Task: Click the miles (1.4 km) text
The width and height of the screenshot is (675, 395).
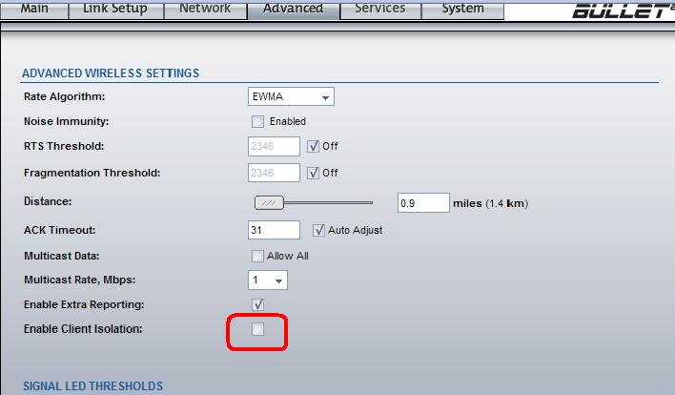Action: click(x=490, y=203)
